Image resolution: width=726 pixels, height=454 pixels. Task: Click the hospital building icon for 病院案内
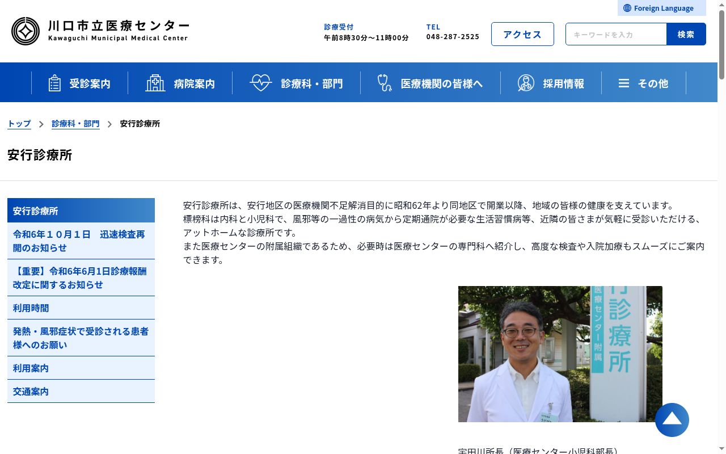pyautogui.click(x=155, y=83)
